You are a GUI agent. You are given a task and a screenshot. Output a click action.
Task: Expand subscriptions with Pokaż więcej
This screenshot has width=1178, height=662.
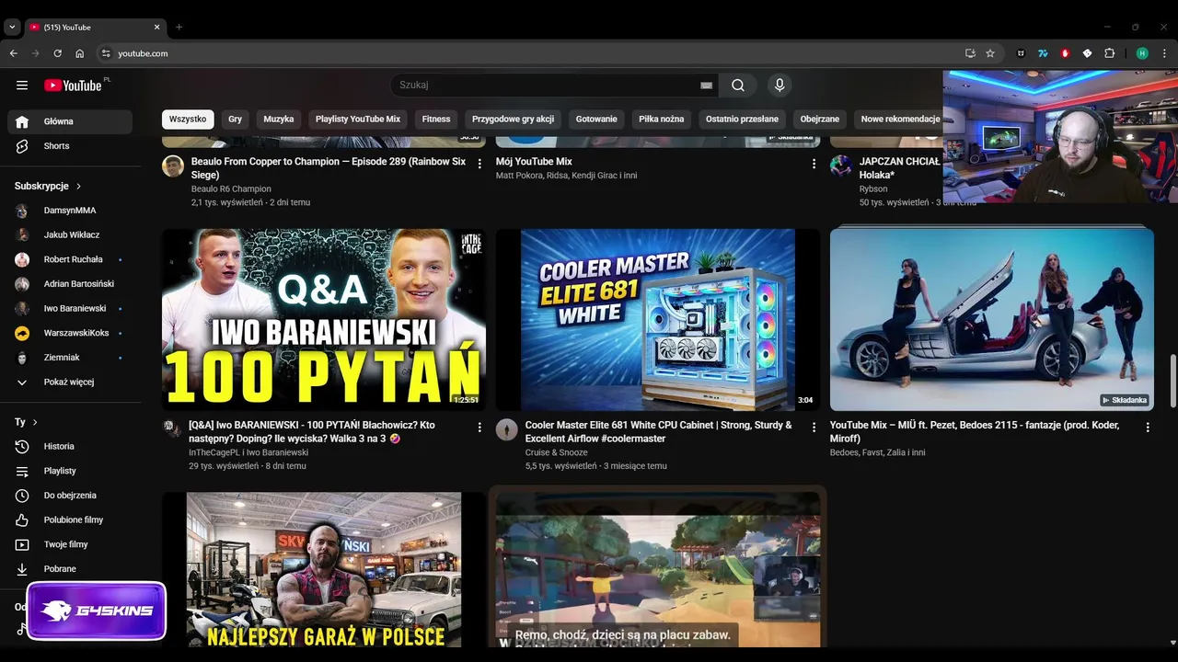tap(70, 382)
